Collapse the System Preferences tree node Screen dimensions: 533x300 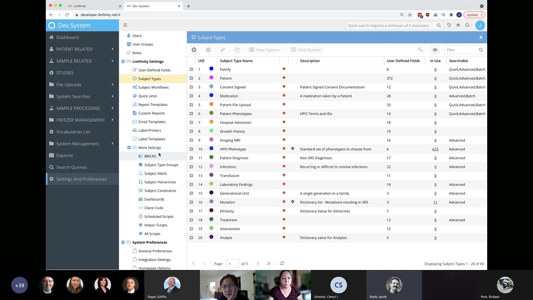123,242
